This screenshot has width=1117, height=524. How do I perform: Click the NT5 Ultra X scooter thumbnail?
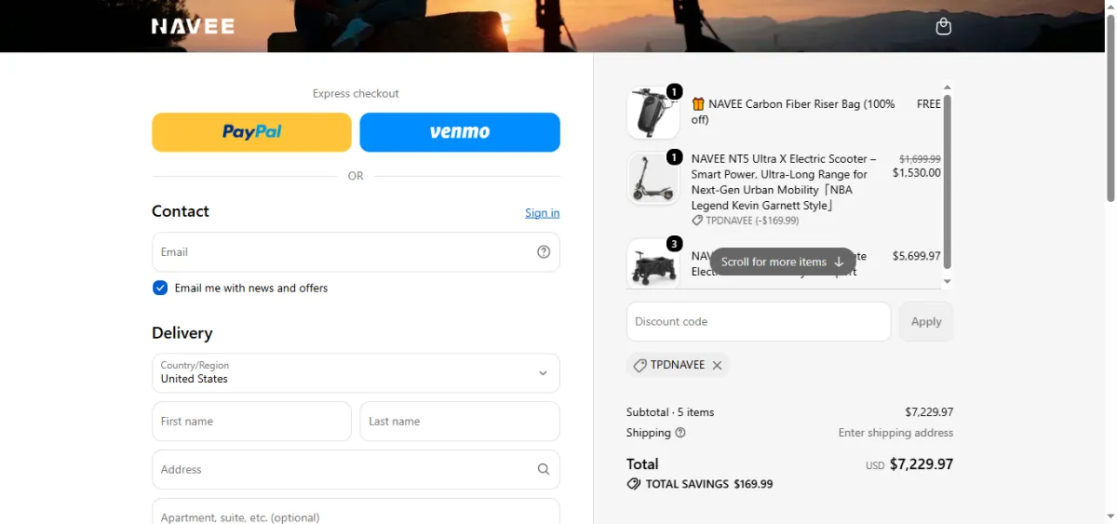point(653,179)
